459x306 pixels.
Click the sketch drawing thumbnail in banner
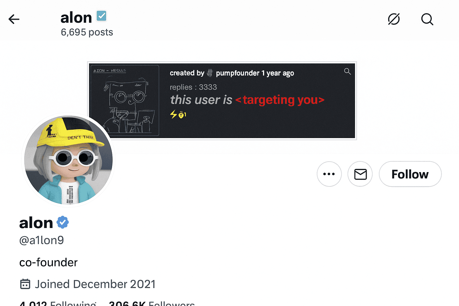click(125, 100)
